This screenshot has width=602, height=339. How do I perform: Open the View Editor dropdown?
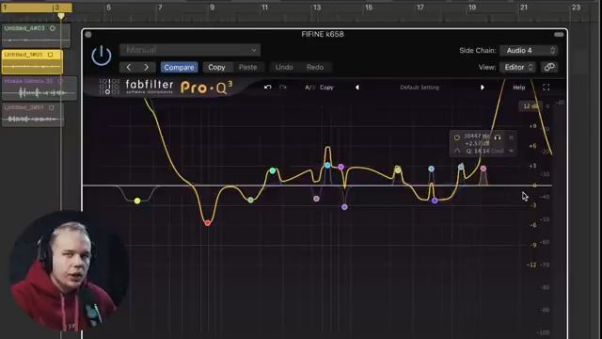[518, 67]
